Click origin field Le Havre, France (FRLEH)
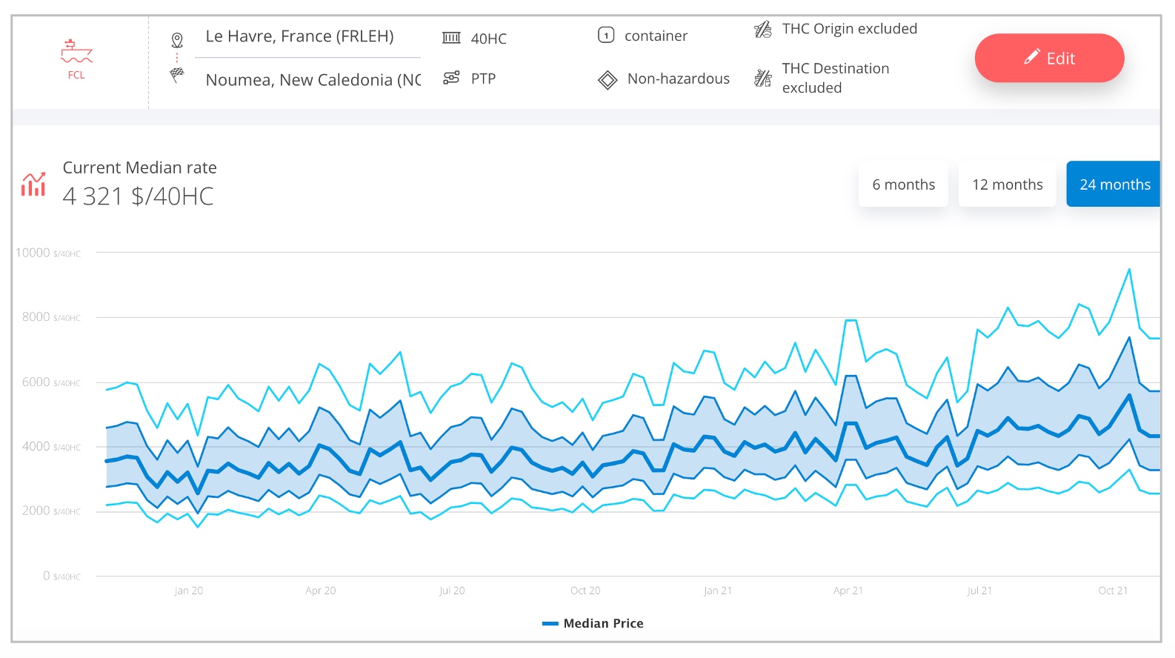Screen dimensions: 1175x658 [x=307, y=36]
